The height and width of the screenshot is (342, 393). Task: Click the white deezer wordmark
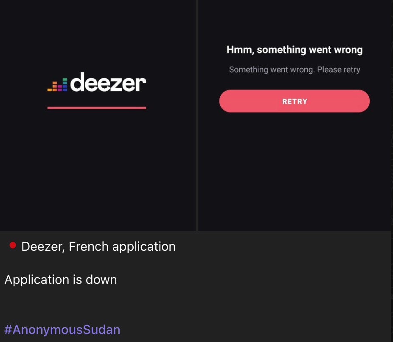108,82
